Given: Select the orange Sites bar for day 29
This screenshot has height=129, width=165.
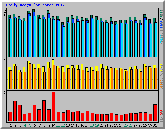Looking at the screenshot, I should pos(146,78).
